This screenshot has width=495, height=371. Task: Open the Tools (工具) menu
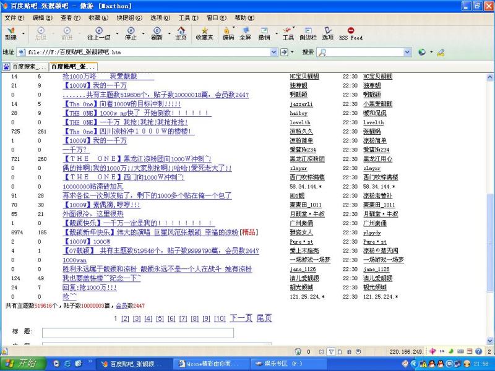tap(188, 18)
